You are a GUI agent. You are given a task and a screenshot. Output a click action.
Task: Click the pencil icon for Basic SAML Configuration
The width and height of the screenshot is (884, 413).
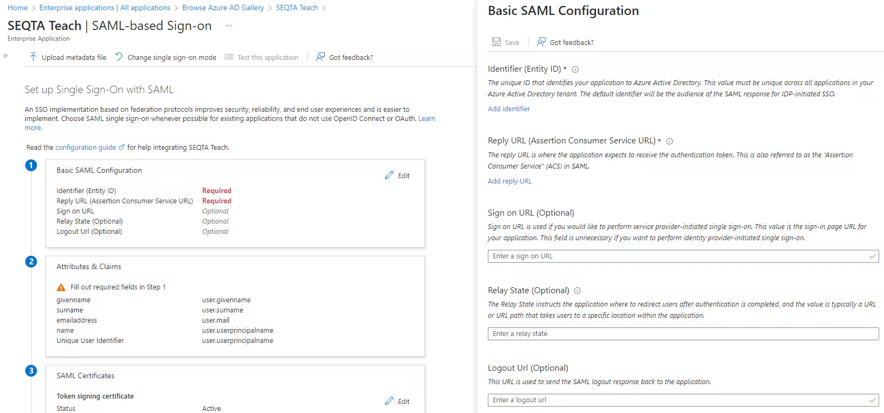(389, 175)
